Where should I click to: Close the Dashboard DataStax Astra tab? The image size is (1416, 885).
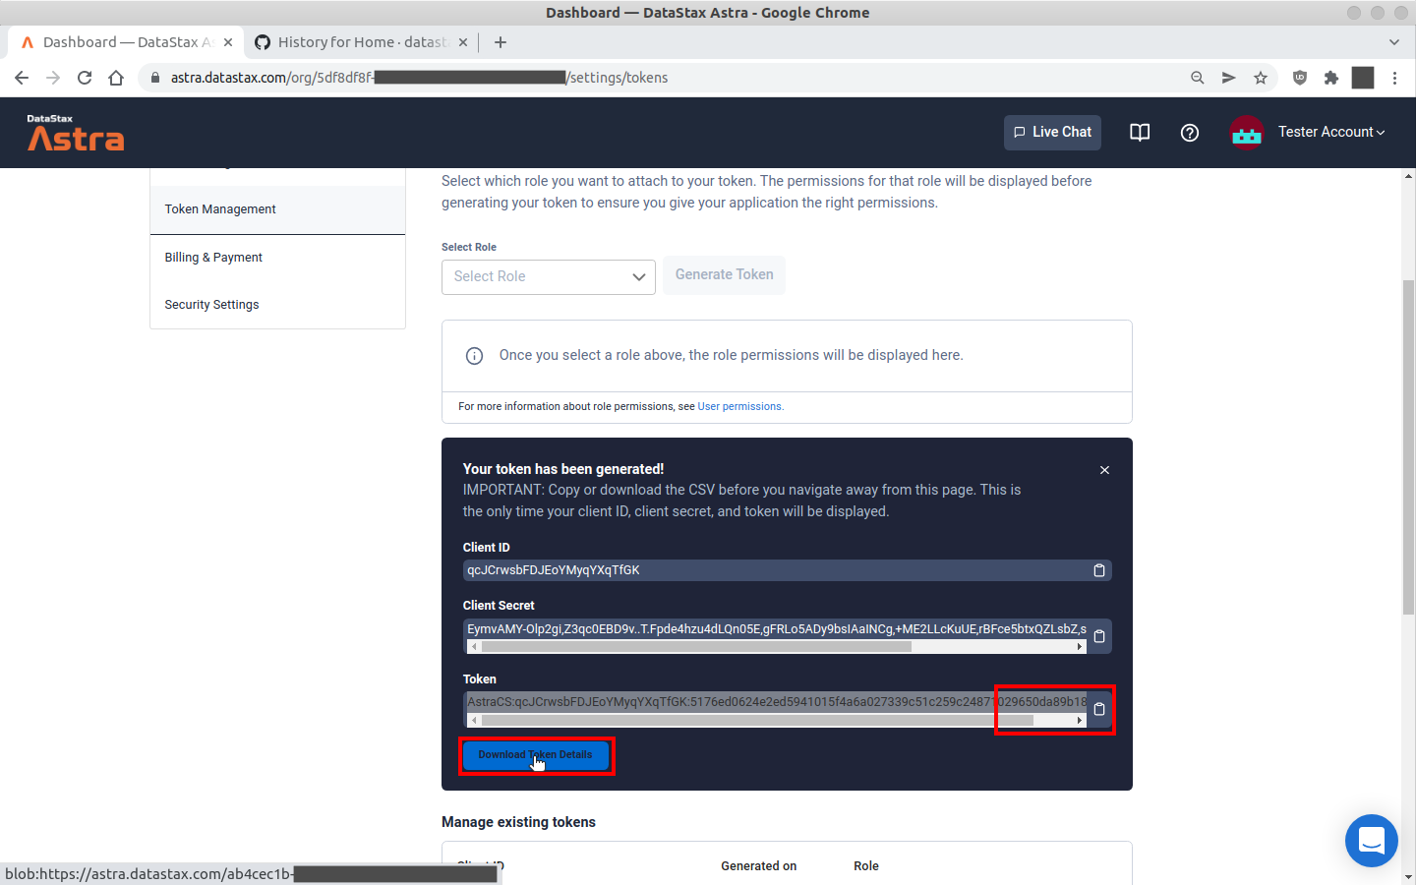(228, 42)
